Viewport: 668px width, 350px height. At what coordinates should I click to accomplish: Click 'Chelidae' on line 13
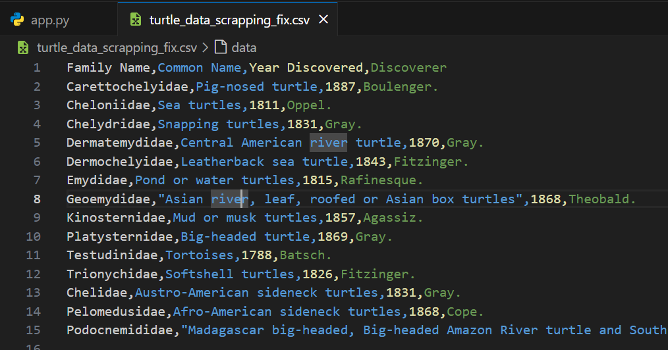pyautogui.click(x=97, y=293)
